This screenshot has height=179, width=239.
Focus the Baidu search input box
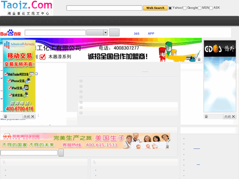[x=55, y=33]
